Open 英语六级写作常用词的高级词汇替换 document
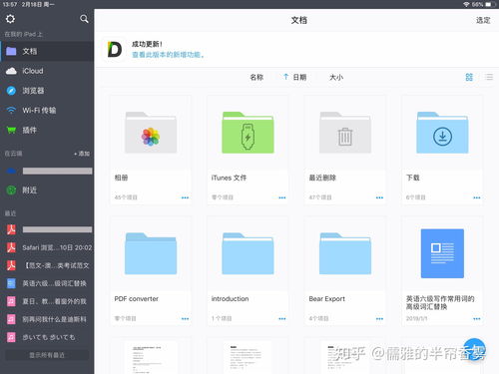 [x=442, y=253]
